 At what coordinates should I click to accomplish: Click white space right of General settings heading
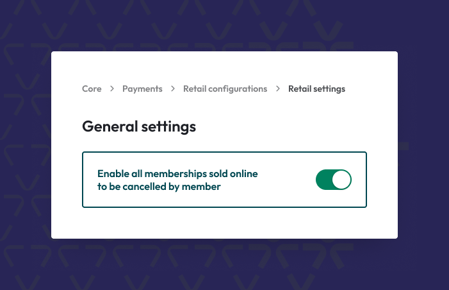coord(288,126)
